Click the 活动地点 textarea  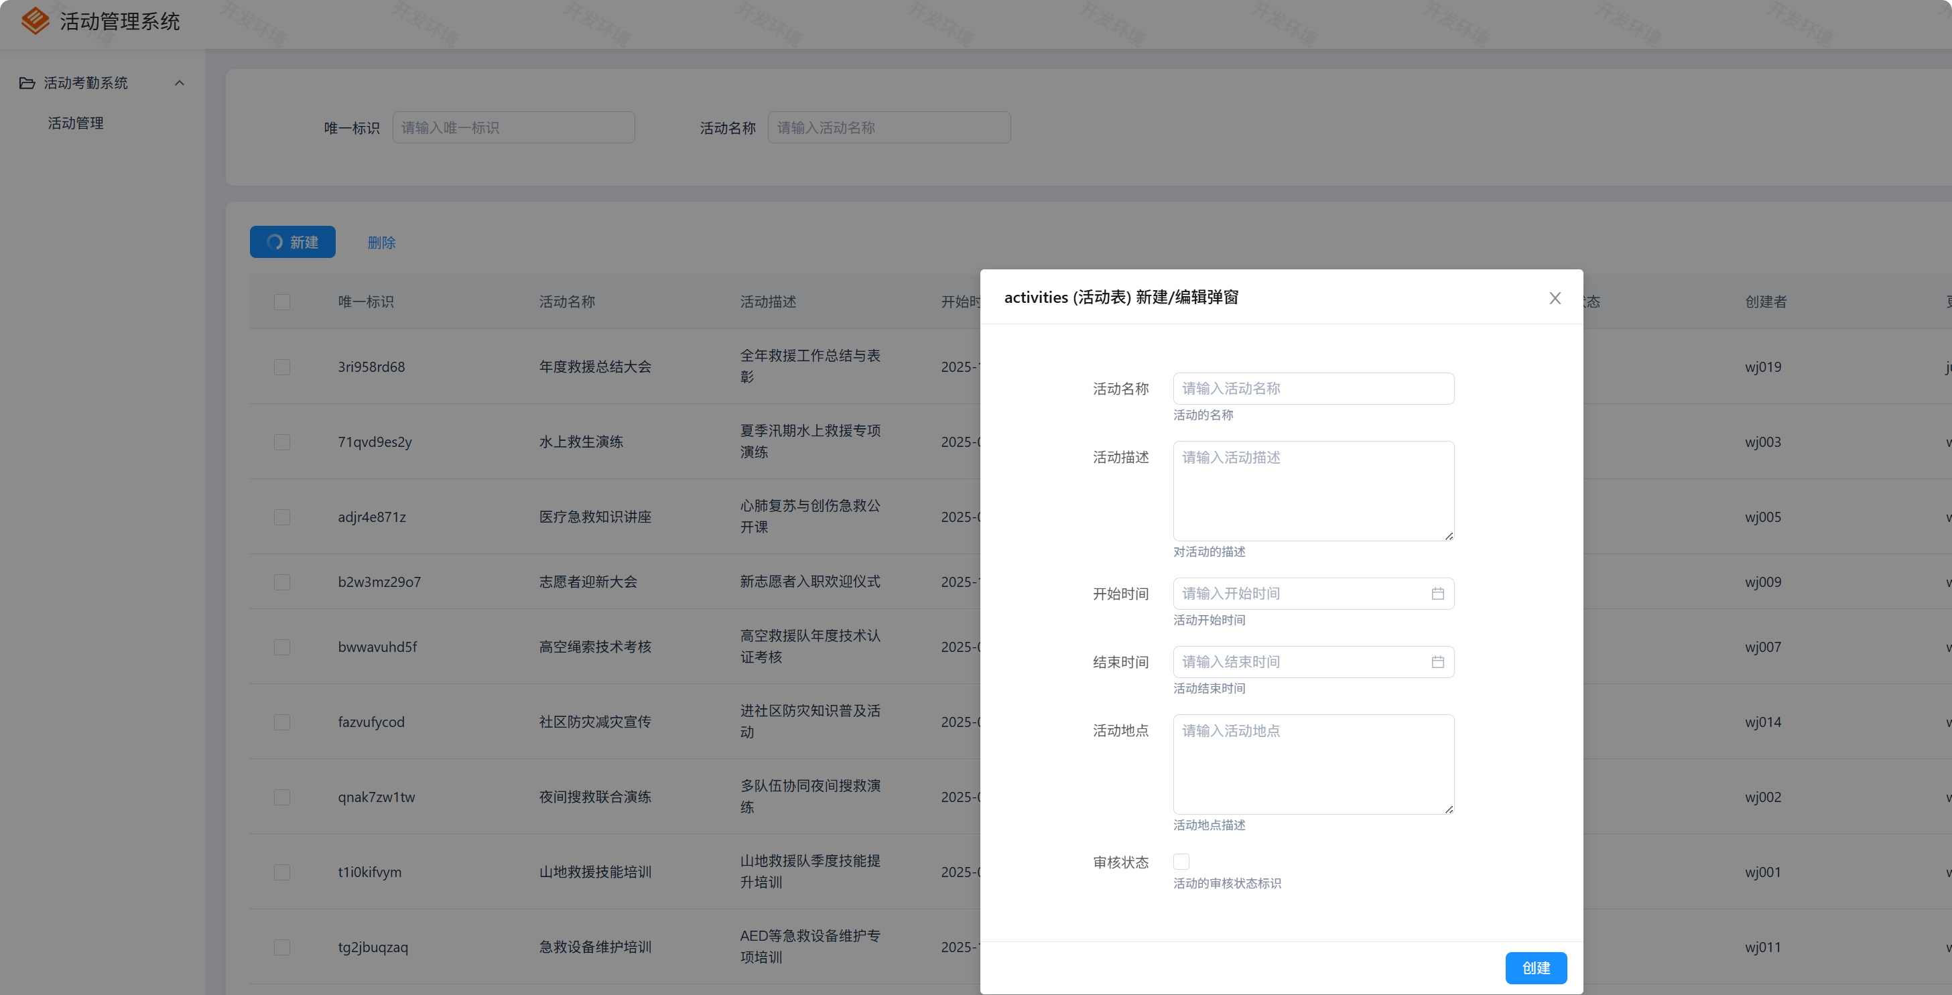point(1313,763)
